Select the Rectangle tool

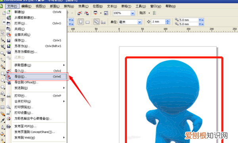click(x=2, y=73)
